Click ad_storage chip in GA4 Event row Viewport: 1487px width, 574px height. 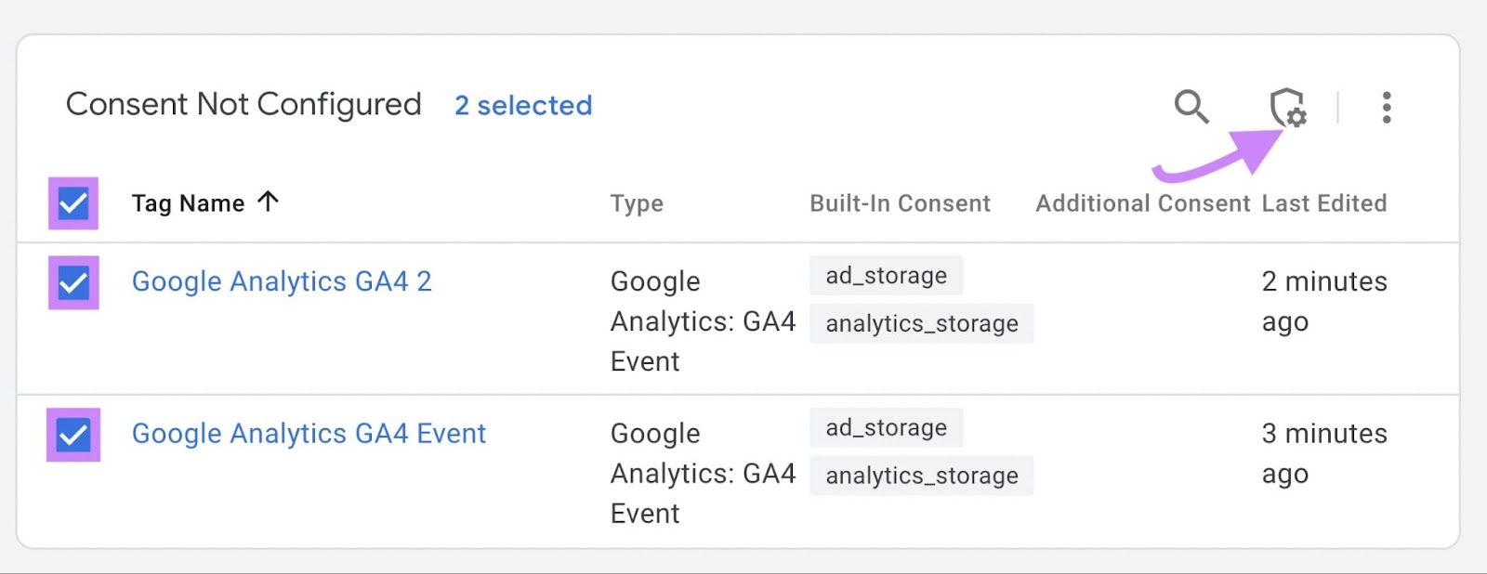click(x=887, y=427)
